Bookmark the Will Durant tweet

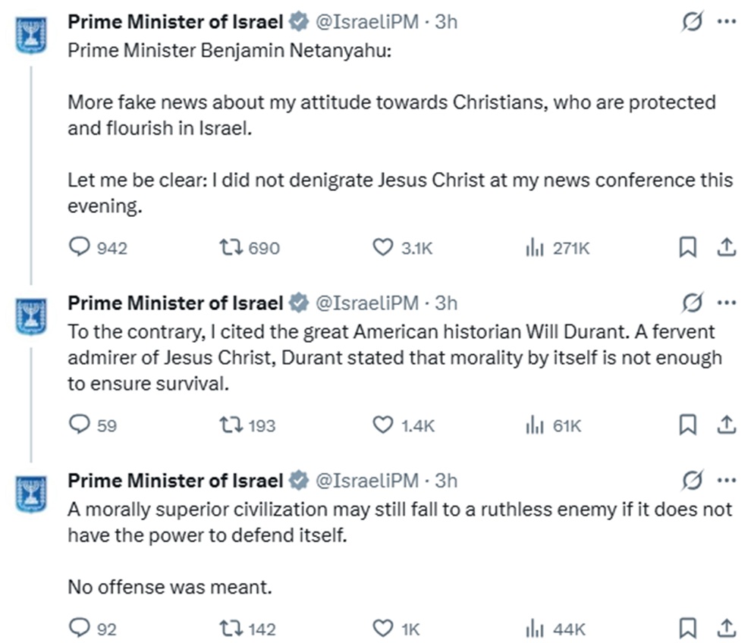(x=687, y=425)
